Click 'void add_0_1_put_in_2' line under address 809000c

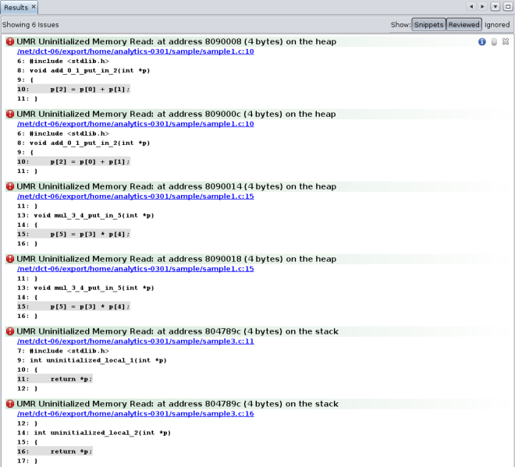[x=83, y=143]
